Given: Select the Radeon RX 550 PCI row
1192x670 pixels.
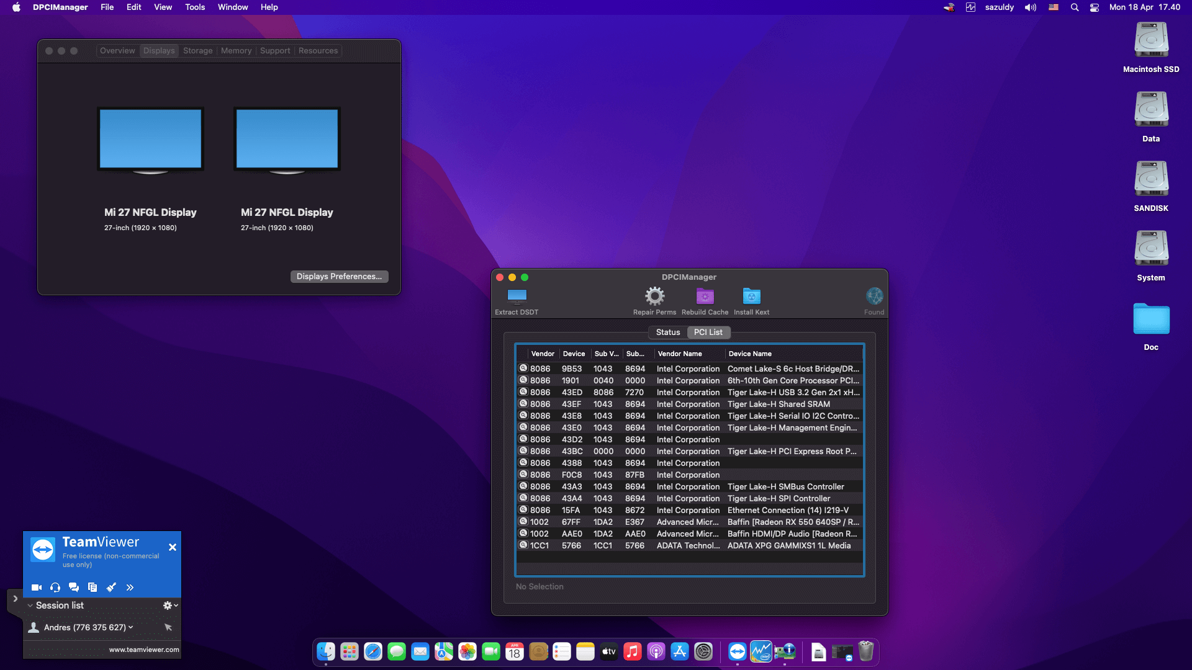Looking at the screenshot, I should pyautogui.click(x=689, y=522).
